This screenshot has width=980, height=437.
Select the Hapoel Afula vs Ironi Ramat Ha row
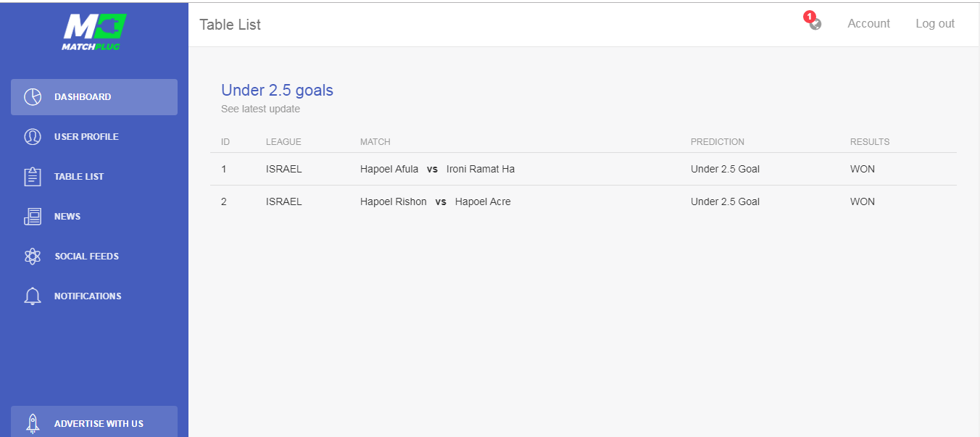584,169
